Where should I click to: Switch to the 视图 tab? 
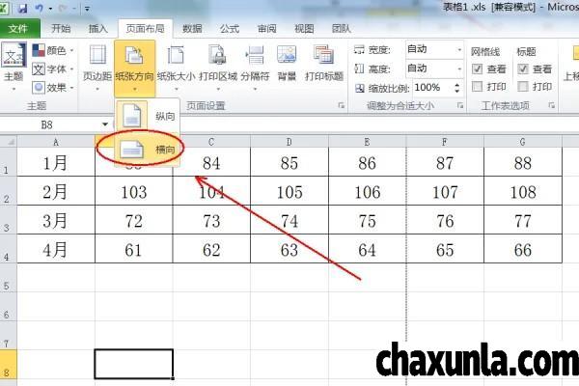pos(304,28)
